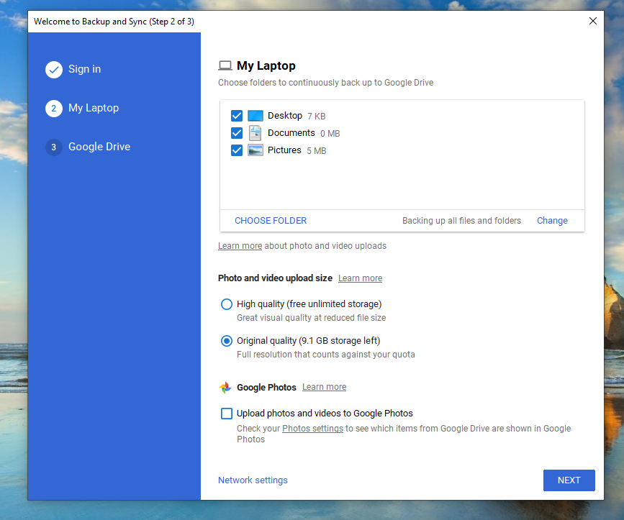This screenshot has height=520, width=624.
Task: Click the Desktop folder icon
Action: coord(256,116)
